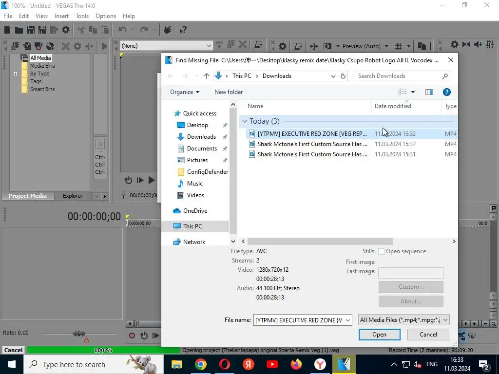Open Video Preview properties gear icon
The height and width of the screenshot is (374, 499).
[x=282, y=46]
